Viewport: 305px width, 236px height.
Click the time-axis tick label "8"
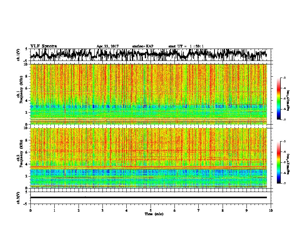click(x=223, y=211)
